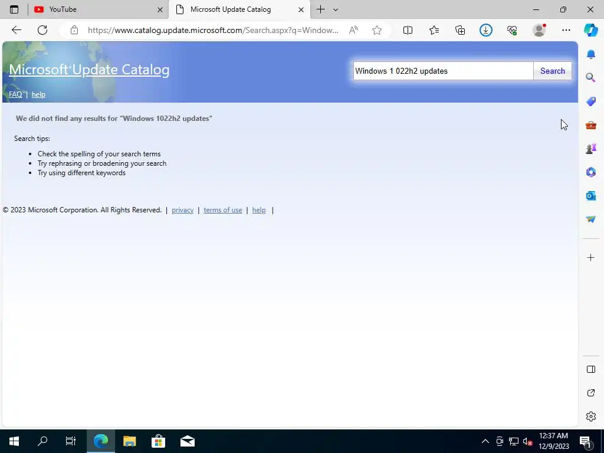Image resolution: width=604 pixels, height=453 pixels.
Task: Open link in new window sidebar icon
Action: (x=590, y=393)
